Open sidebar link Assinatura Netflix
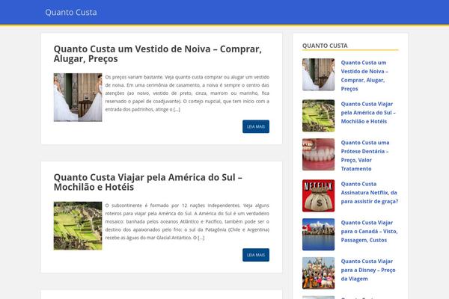The height and width of the screenshot is (299, 449). 370,193
